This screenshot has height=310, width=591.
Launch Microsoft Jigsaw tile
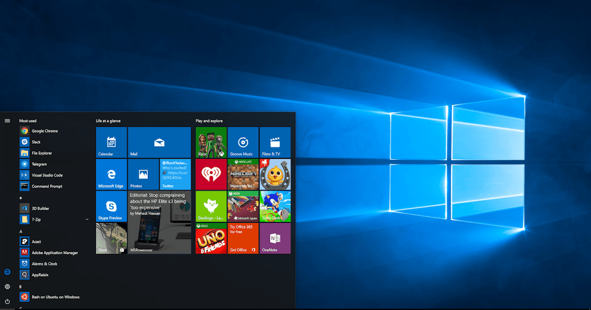243,206
